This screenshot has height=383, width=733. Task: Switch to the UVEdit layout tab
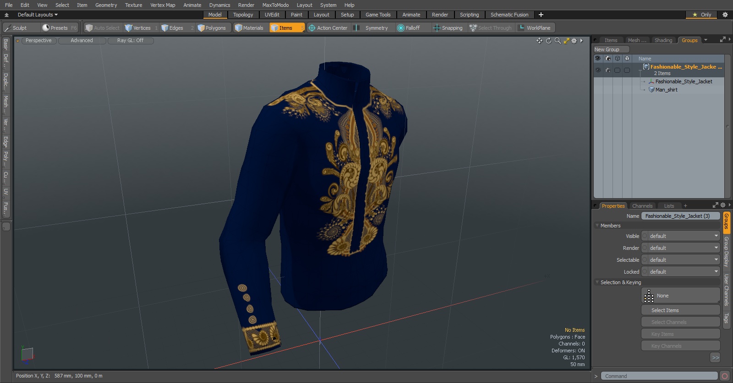272,15
